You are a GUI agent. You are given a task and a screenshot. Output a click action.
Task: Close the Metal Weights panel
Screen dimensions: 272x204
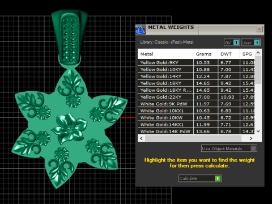coord(260,29)
